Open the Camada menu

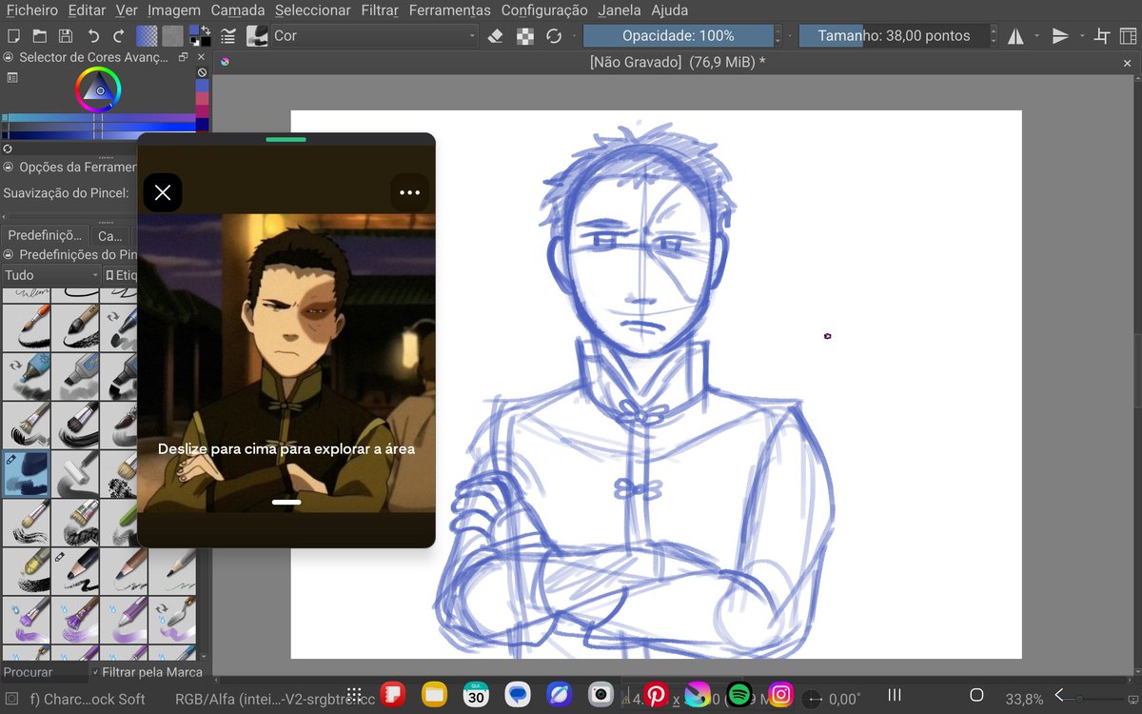239,10
